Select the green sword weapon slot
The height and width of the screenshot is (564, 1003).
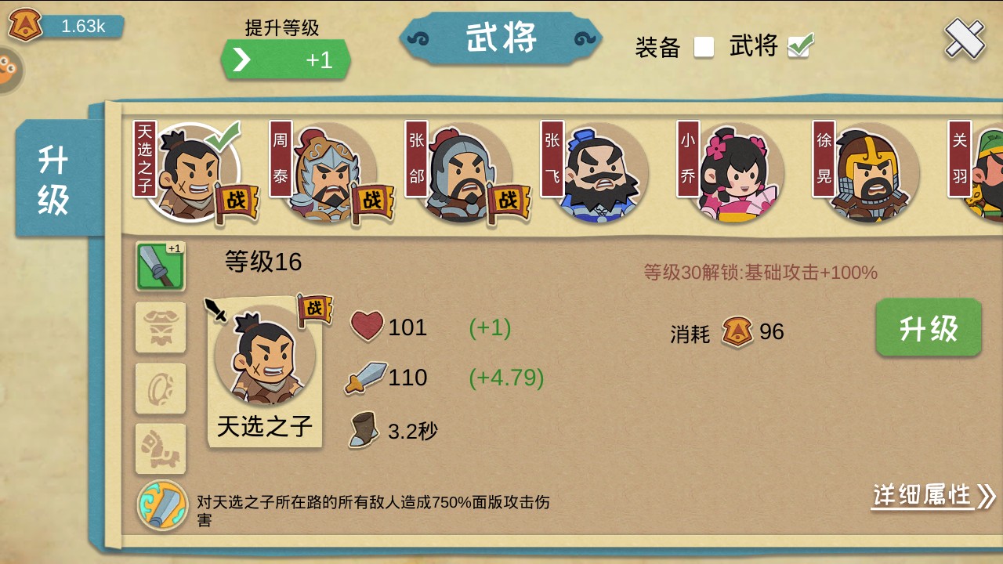point(161,266)
